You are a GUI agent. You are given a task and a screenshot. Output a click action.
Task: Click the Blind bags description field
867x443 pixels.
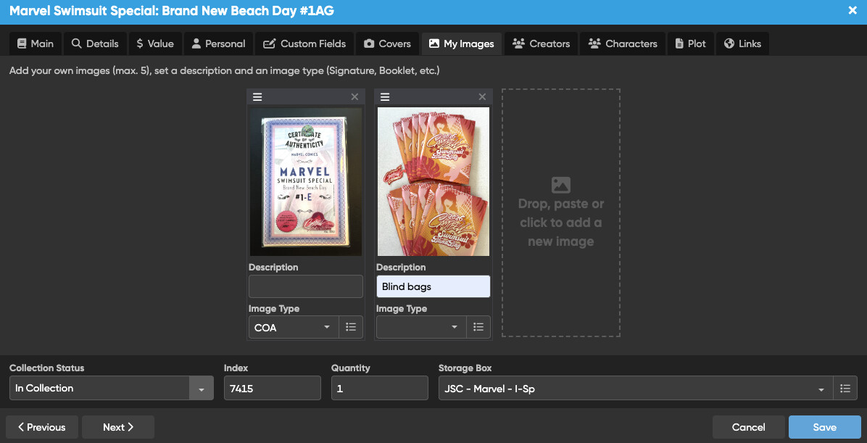(433, 286)
